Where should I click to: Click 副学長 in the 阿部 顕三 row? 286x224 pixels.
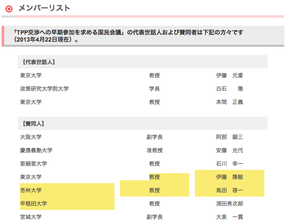(x=154, y=137)
